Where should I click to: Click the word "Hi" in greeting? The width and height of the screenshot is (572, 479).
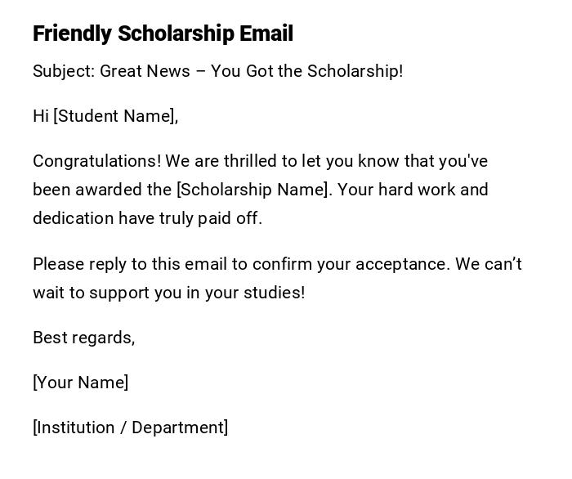coord(41,116)
